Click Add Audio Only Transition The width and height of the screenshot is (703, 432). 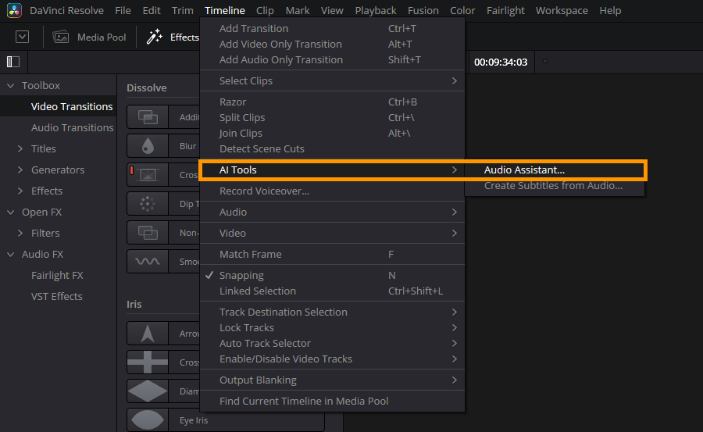tap(332, 60)
